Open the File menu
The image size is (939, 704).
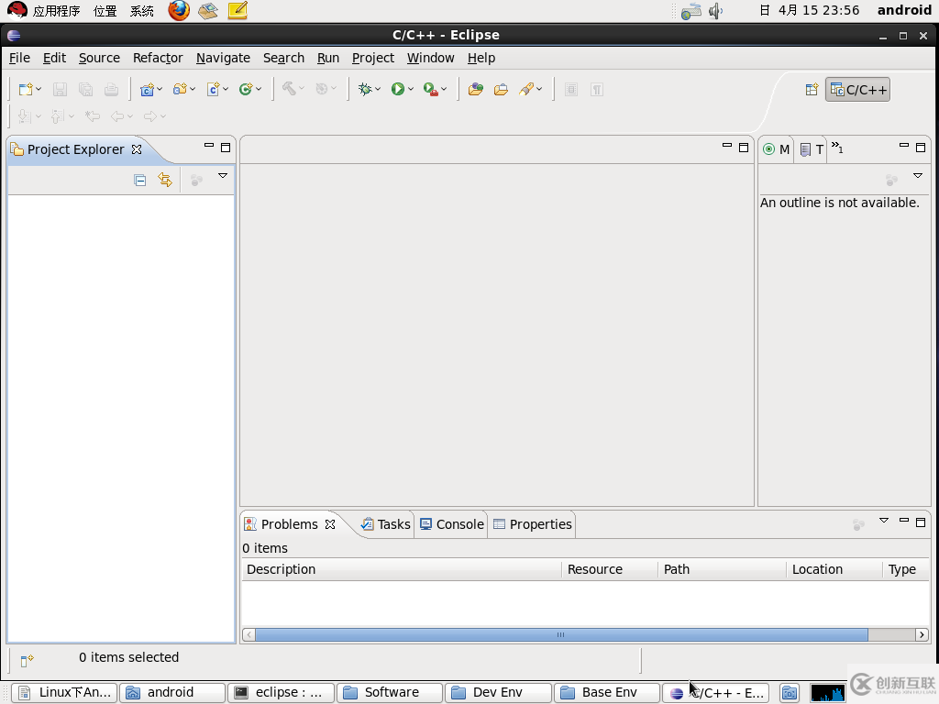[19, 58]
